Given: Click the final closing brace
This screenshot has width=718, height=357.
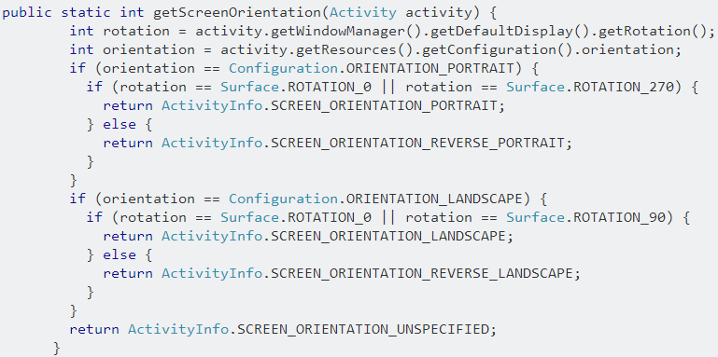Looking at the screenshot, I should click(x=57, y=348).
